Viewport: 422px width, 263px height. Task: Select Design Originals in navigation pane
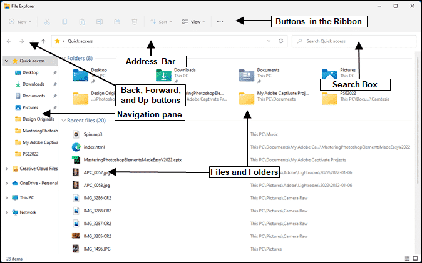[38, 119]
